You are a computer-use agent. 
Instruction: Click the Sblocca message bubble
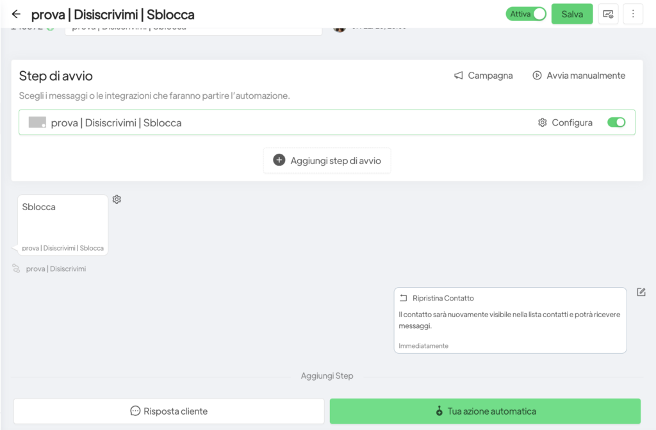tap(63, 224)
